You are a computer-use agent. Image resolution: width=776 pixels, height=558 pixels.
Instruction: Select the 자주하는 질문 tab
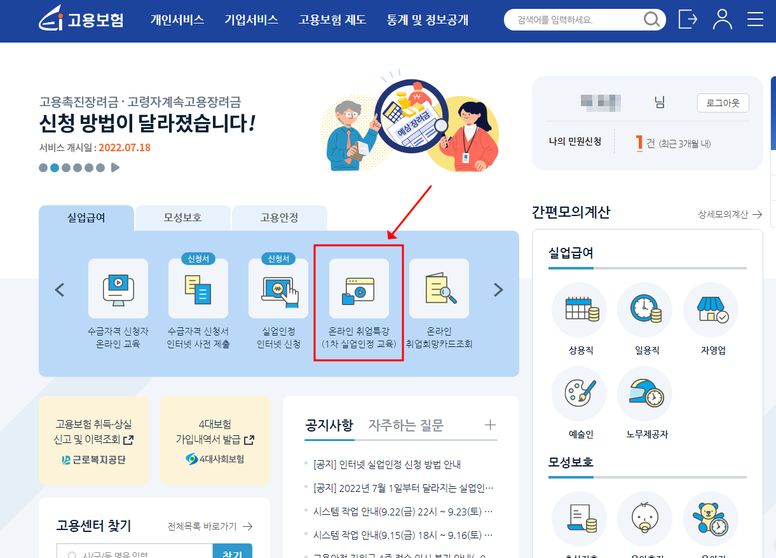(x=406, y=425)
